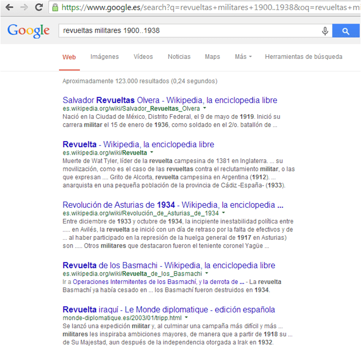Follow 'Operaciones Intermitentes de los Basmachí' sublink
This screenshot has width=361, height=355.
(158, 282)
